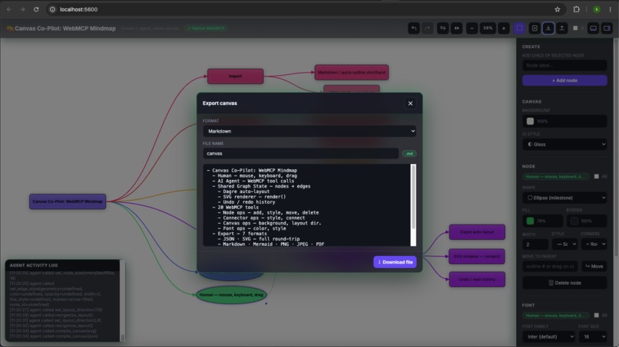Select the green Human ellipse node

pyautogui.click(x=231, y=295)
